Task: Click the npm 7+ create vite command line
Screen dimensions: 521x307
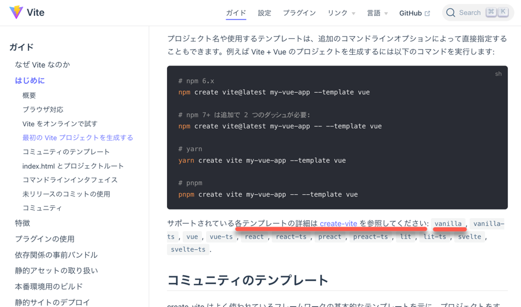Action: pos(280,126)
